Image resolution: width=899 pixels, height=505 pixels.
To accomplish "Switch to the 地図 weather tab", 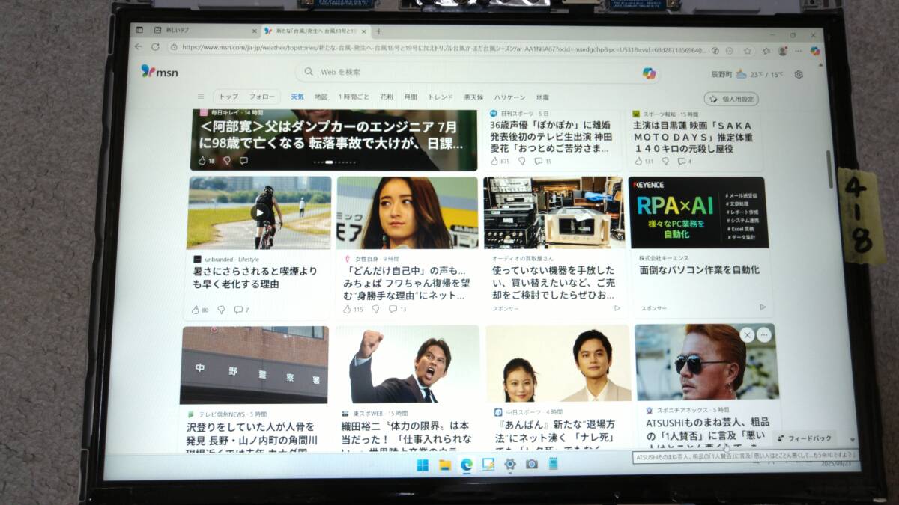I will point(321,97).
